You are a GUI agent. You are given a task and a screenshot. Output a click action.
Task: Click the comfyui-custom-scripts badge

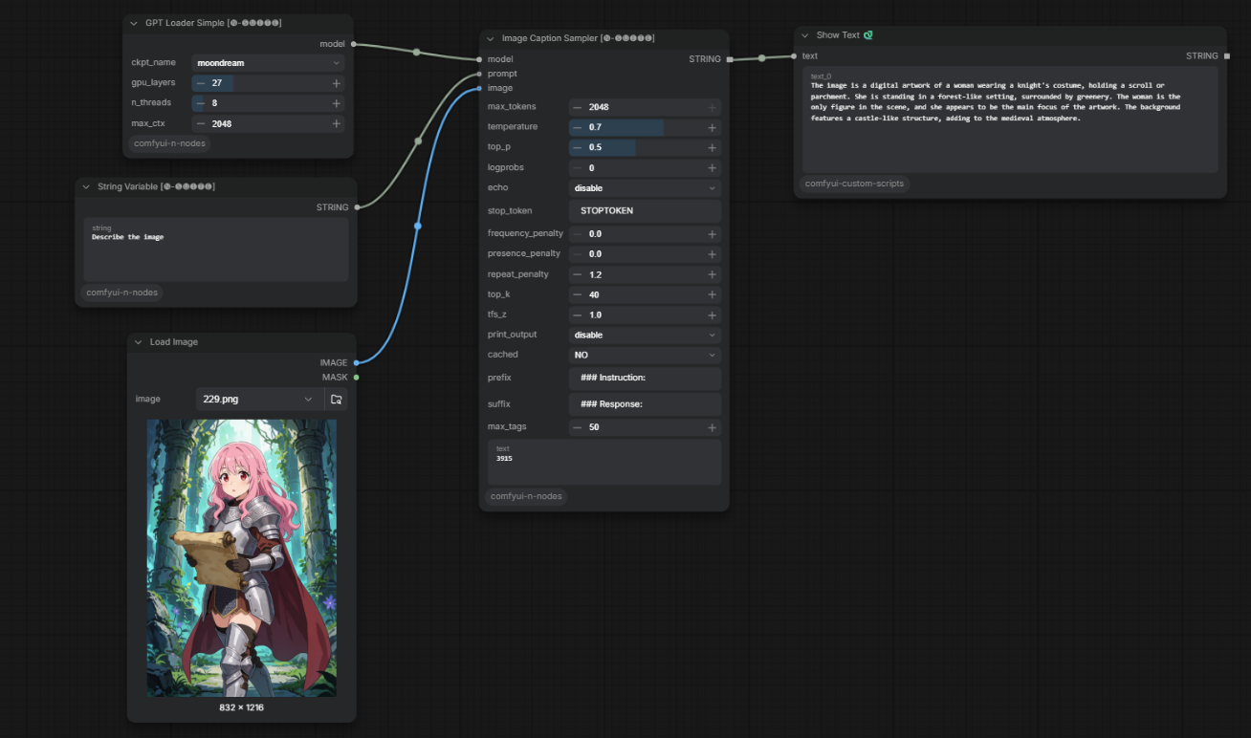coord(854,184)
